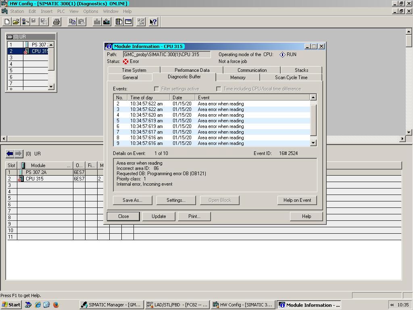Click the Download to Module icon
Screen dimensions: 413x310
point(97,22)
